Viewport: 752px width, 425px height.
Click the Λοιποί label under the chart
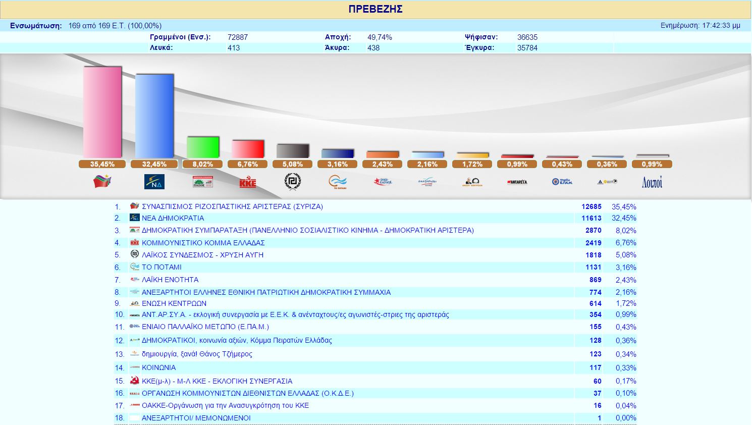(x=652, y=182)
